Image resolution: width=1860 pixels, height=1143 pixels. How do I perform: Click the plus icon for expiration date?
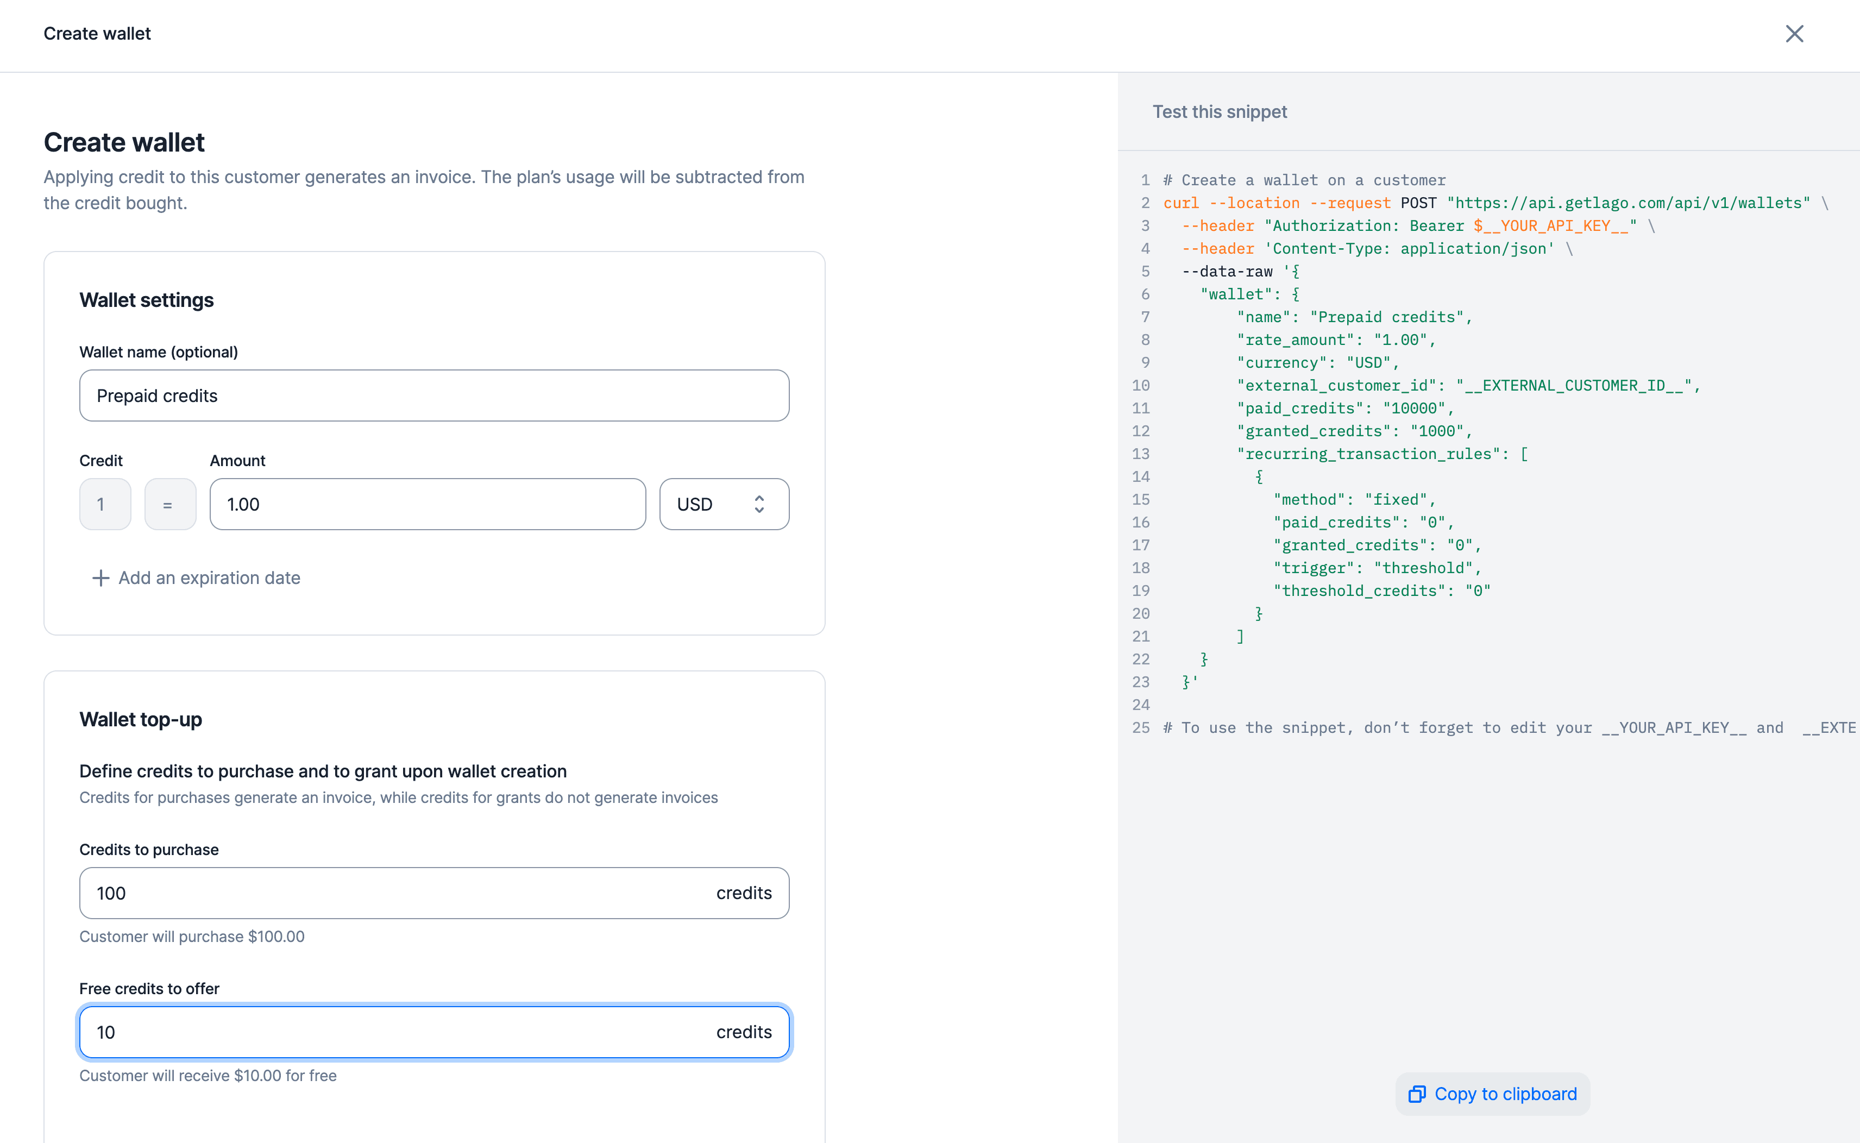click(x=100, y=579)
